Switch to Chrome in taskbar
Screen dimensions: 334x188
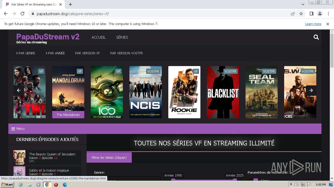click(47, 185)
